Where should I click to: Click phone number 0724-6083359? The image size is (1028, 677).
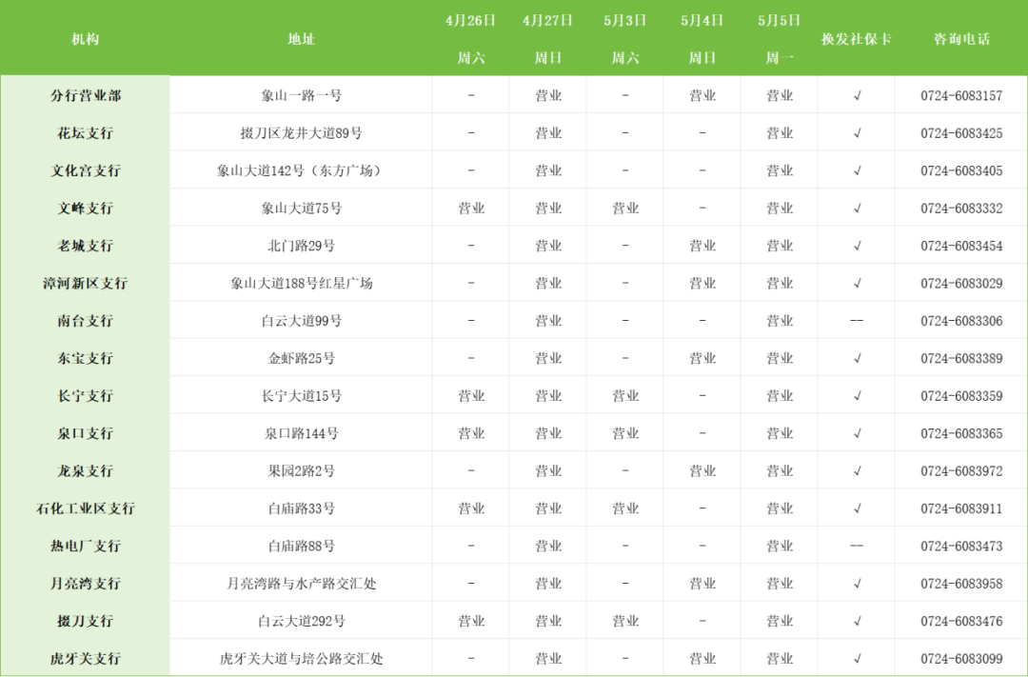point(961,395)
